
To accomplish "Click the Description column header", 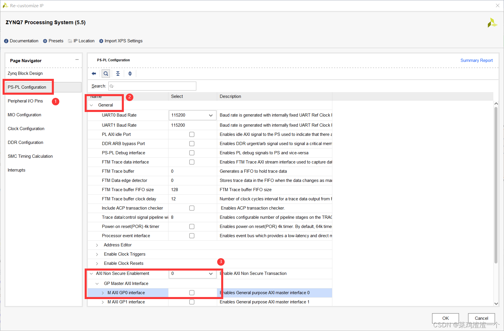I will click(x=230, y=96).
